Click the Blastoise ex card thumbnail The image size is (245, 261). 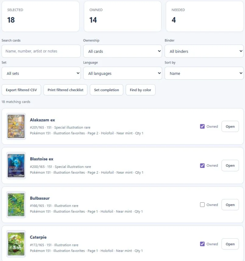16,165
